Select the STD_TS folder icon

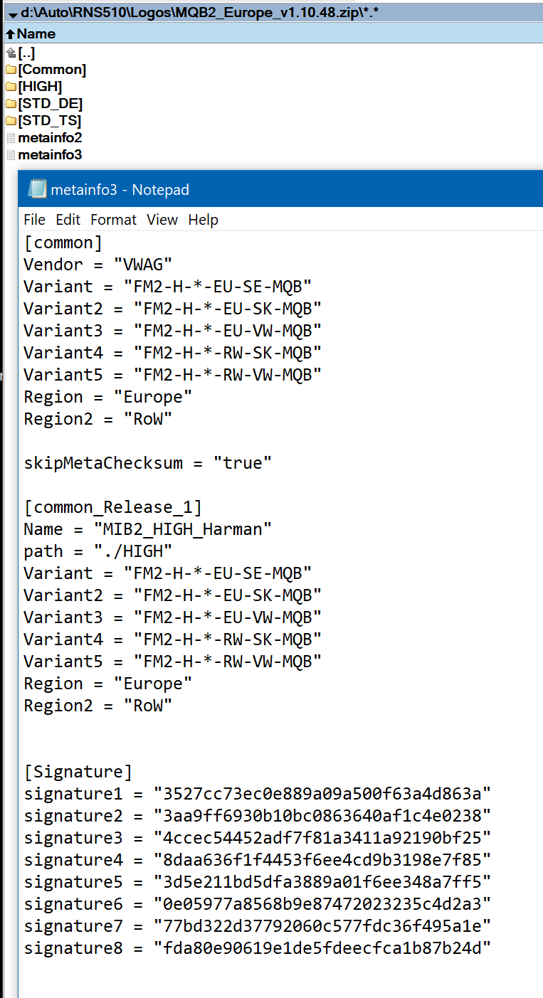click(11, 121)
